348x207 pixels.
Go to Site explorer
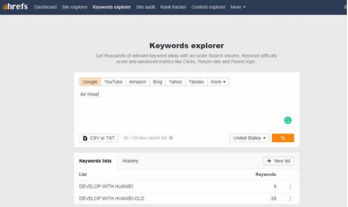coord(74,7)
